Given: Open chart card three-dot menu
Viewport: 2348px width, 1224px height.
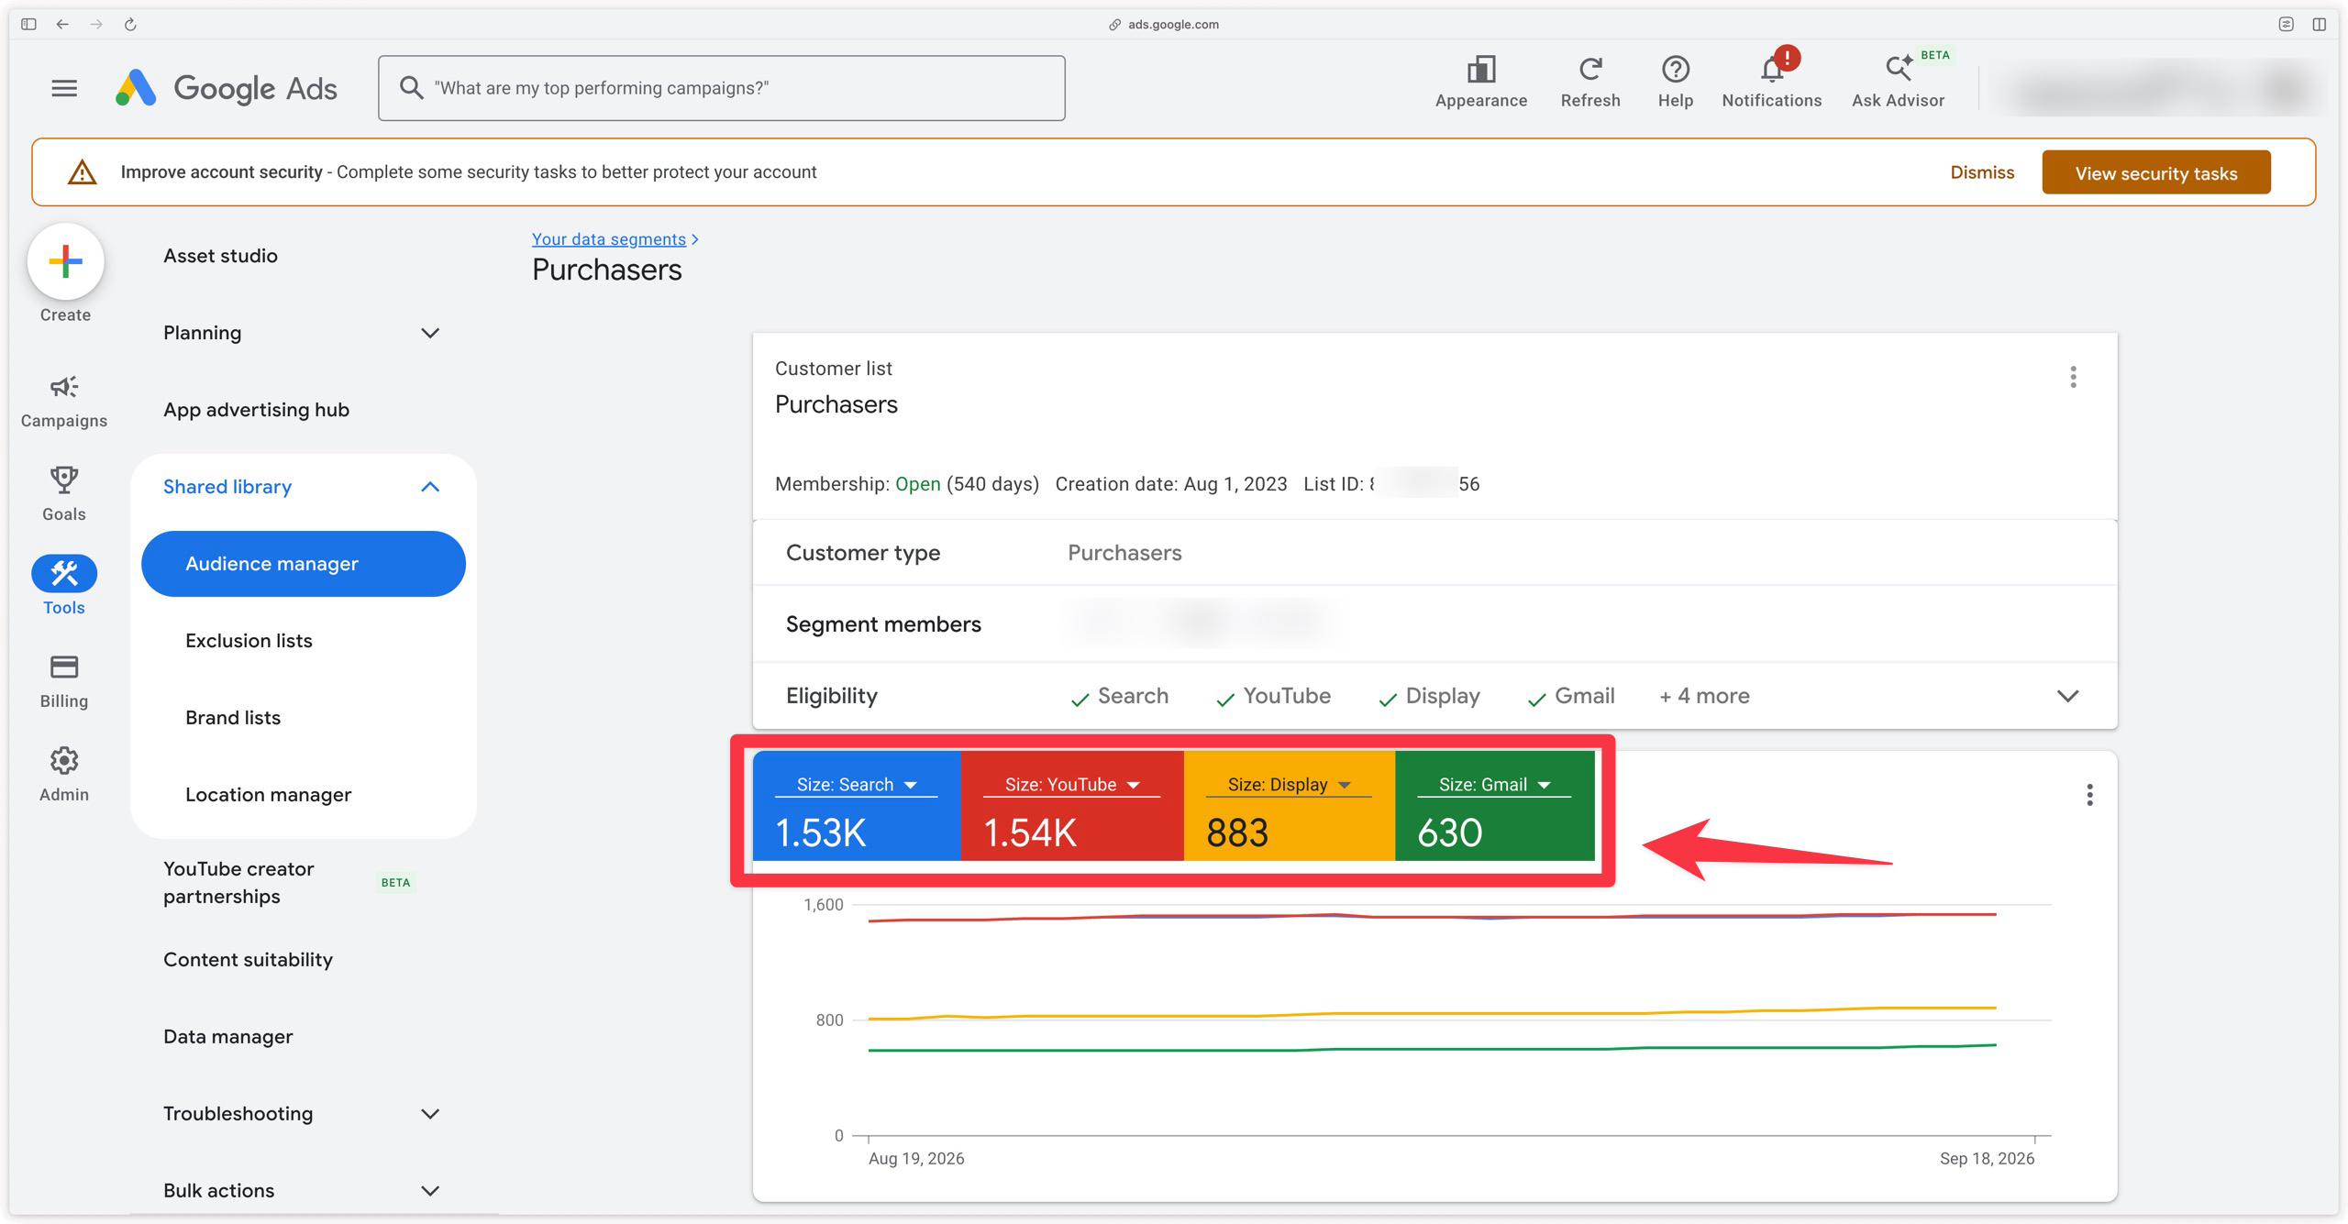Looking at the screenshot, I should 2089,795.
